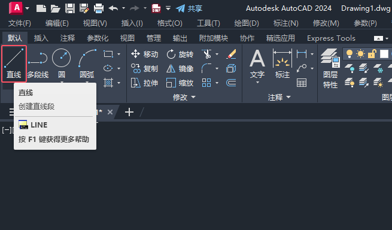Screen dimensions: 392x230
Task: Open the Undo history dropdown arrow
Action: [123, 8]
